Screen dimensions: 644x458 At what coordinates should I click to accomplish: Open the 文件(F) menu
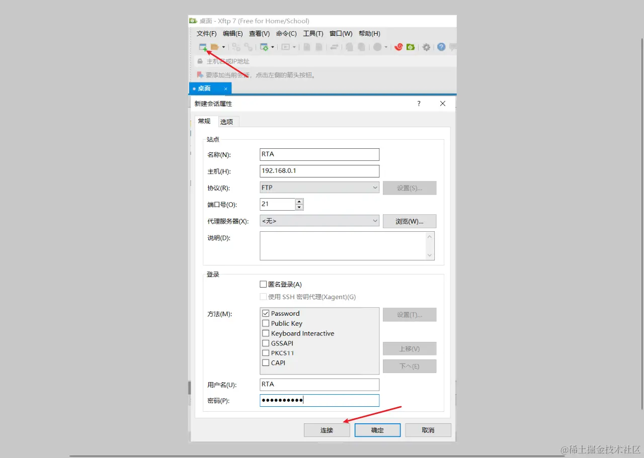(x=206, y=34)
